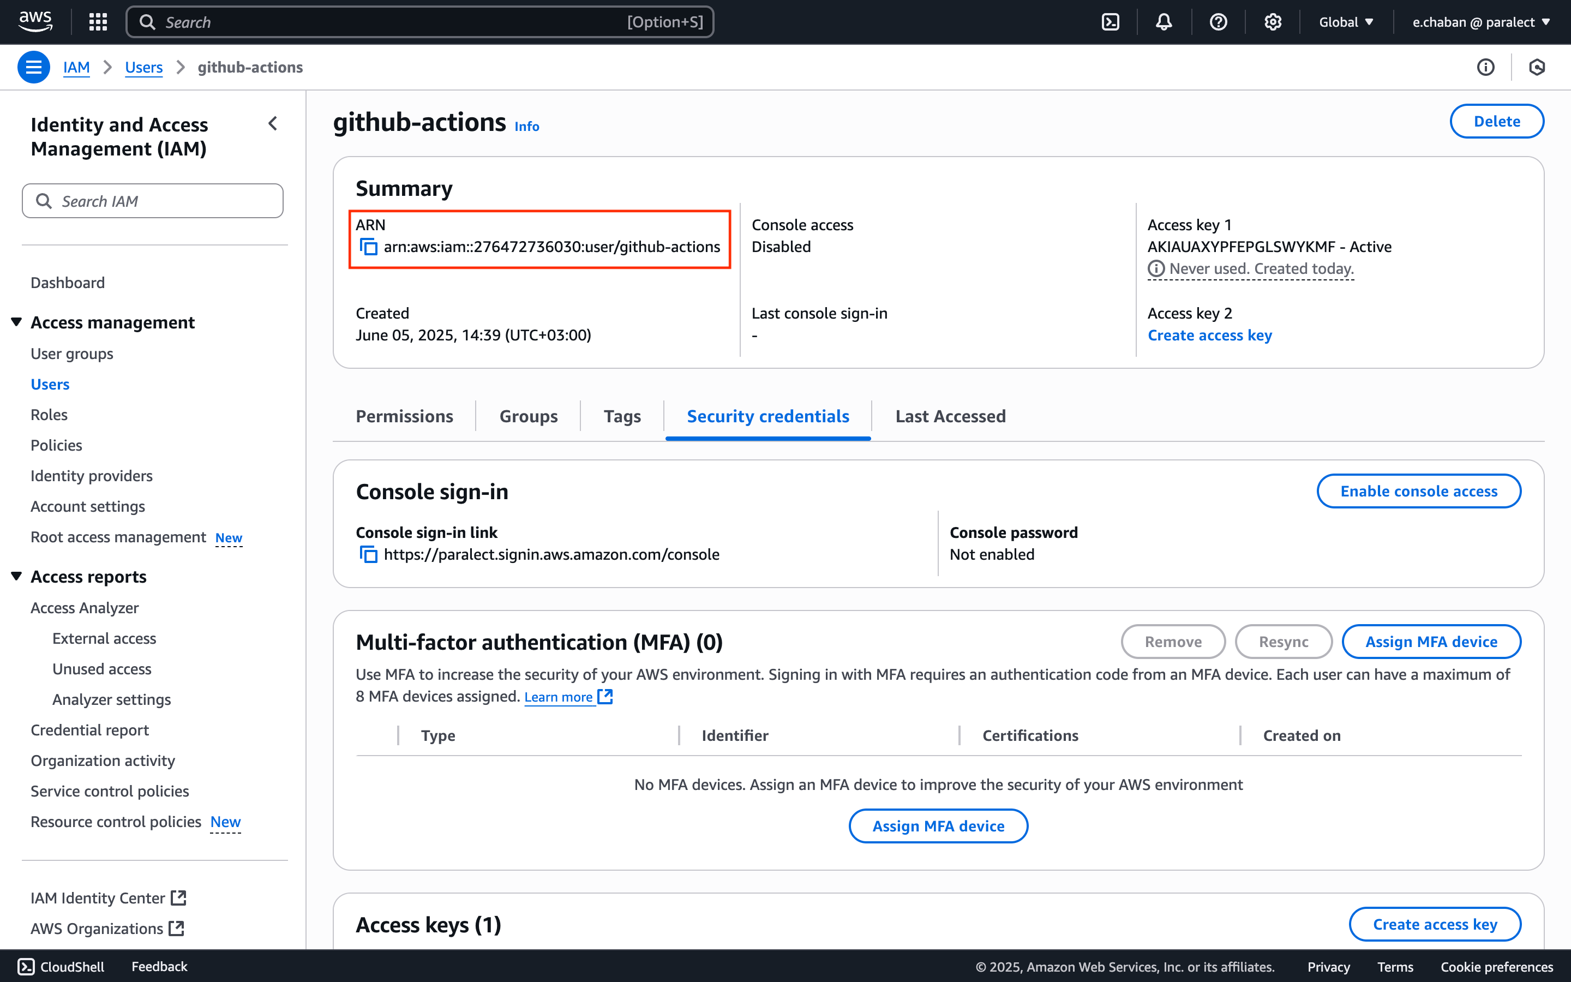Open the settings gear in the top bar
Viewport: 1571px width, 982px height.
point(1273,22)
